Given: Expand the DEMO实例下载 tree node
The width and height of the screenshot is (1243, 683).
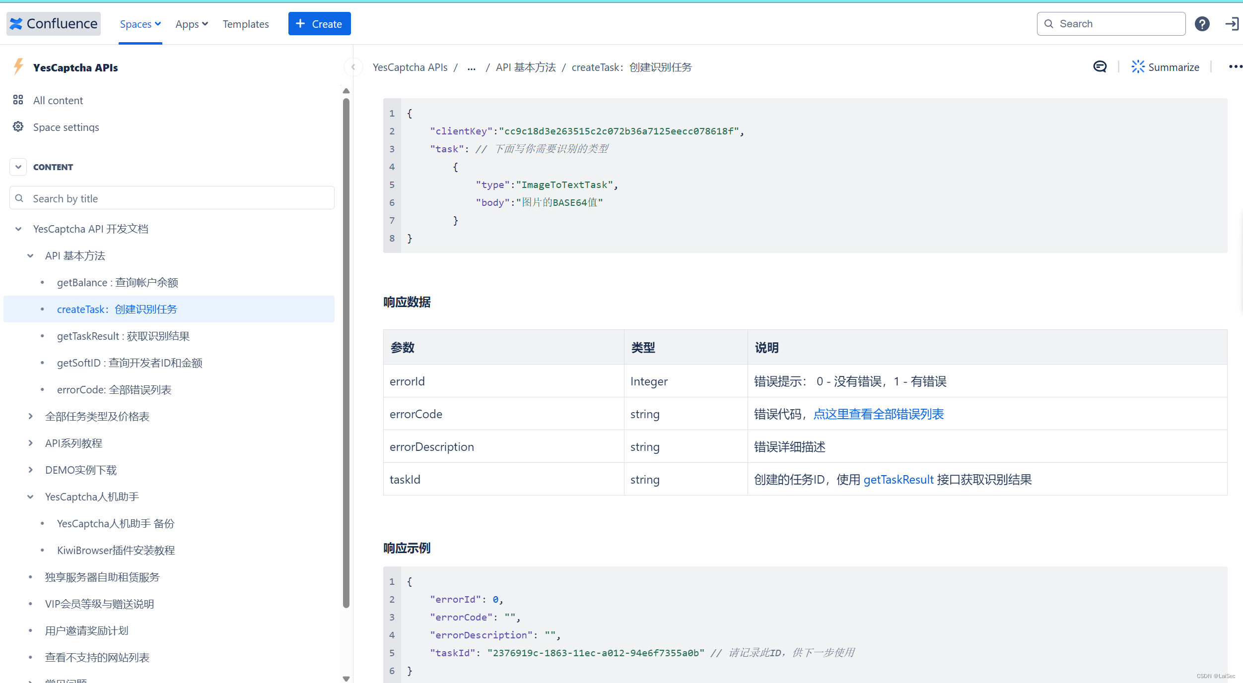Looking at the screenshot, I should (x=30, y=470).
